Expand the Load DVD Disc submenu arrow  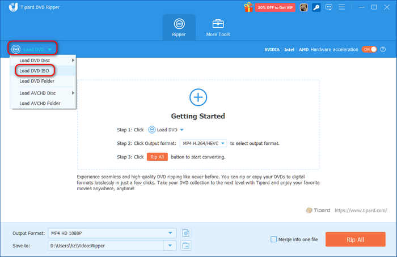pos(73,61)
